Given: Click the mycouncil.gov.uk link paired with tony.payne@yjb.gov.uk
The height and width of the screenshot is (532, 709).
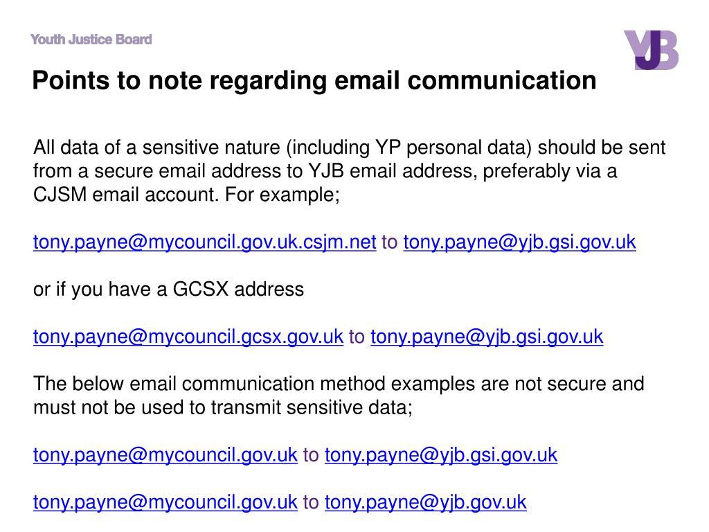Looking at the screenshot, I should click(165, 502).
